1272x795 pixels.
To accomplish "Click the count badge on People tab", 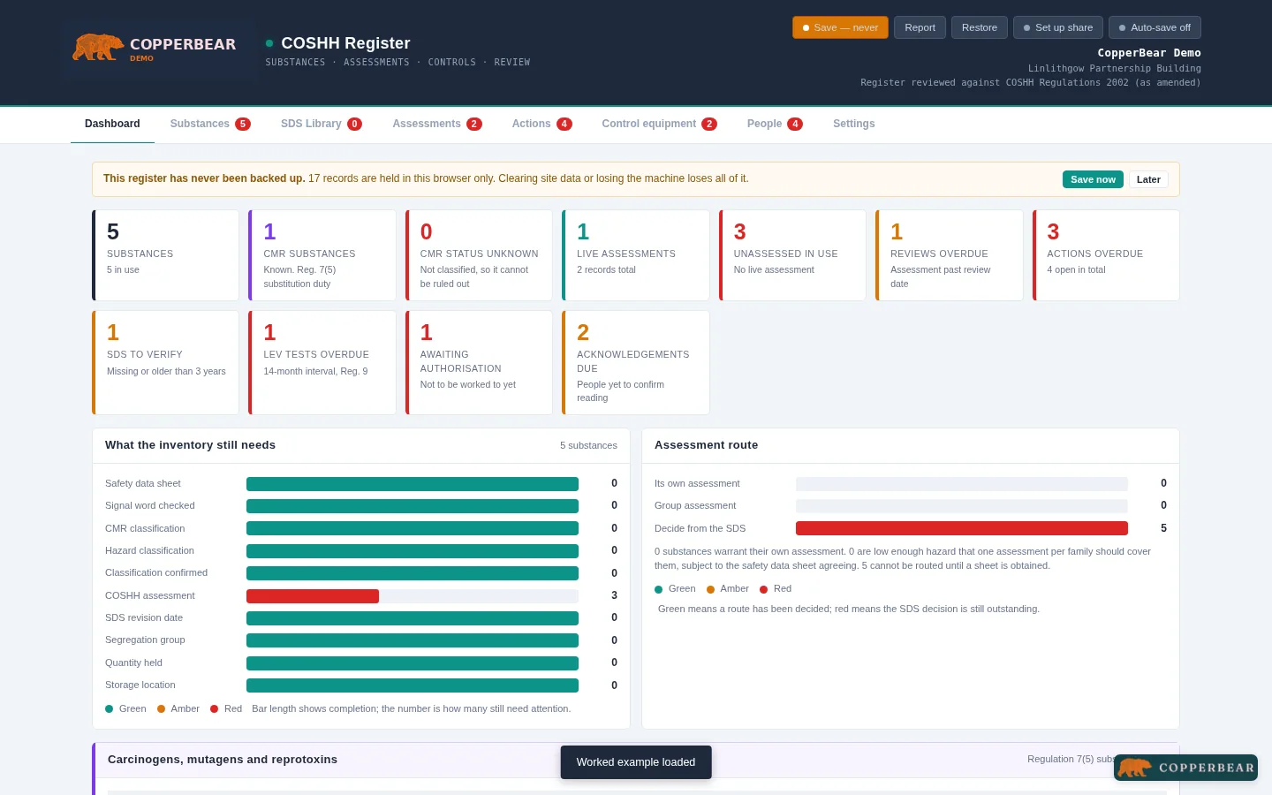I will (x=795, y=125).
